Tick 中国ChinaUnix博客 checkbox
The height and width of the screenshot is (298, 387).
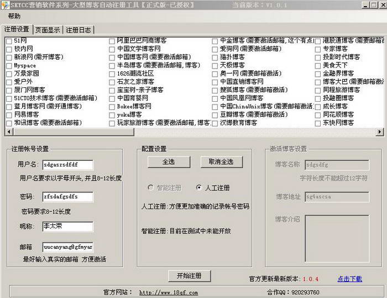click(215, 107)
